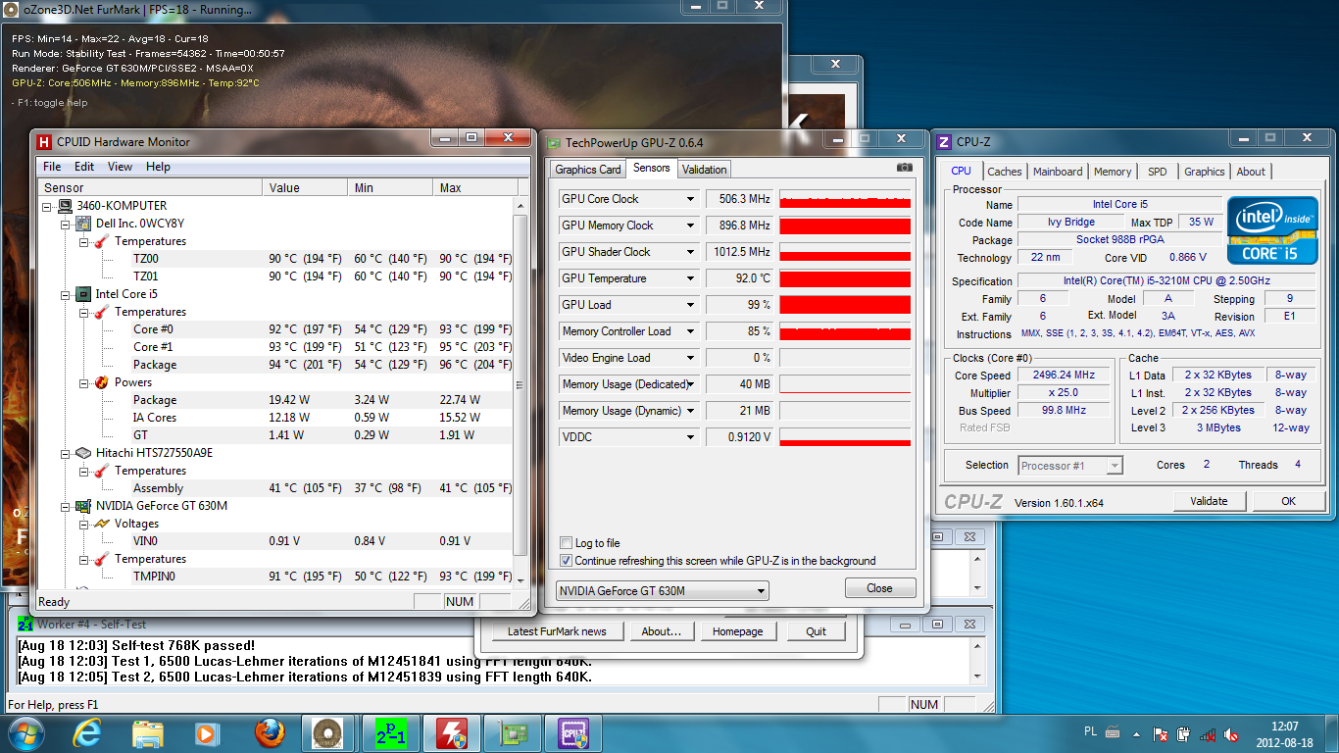Click the battery power tray icon
Screen dimensions: 1339x753
1184,734
